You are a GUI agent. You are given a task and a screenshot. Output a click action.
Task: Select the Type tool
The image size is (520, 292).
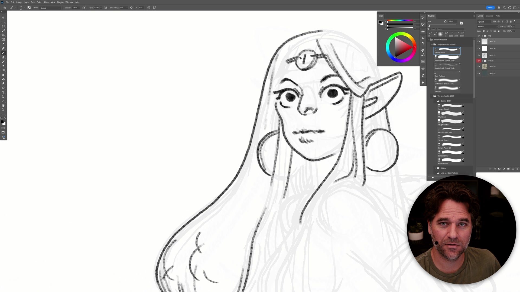point(3,92)
